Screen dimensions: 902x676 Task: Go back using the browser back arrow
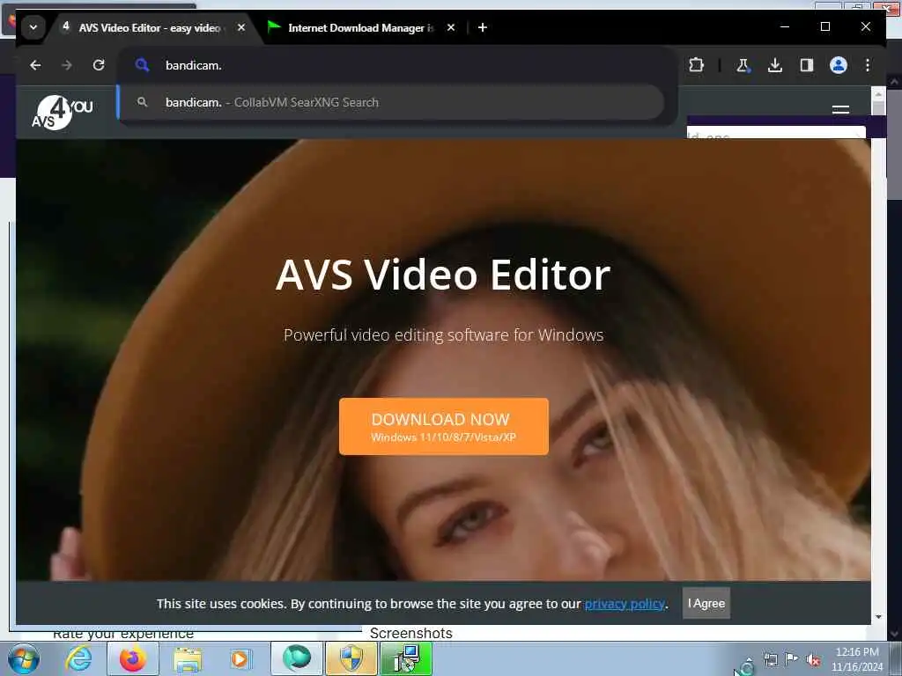(35, 65)
